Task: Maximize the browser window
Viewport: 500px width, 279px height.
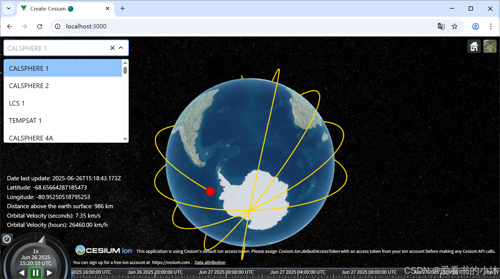Action: coord(471,8)
